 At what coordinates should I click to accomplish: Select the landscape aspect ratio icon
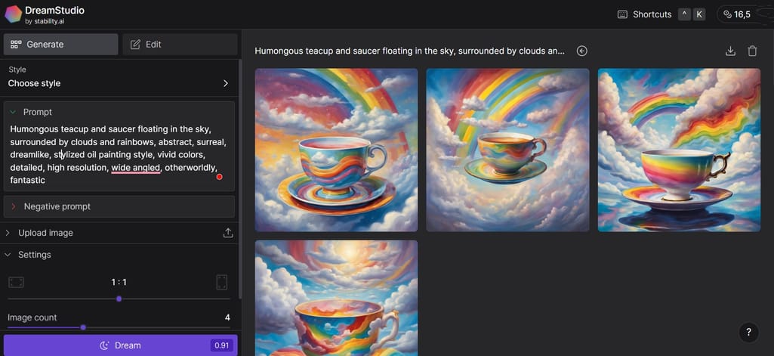17,283
